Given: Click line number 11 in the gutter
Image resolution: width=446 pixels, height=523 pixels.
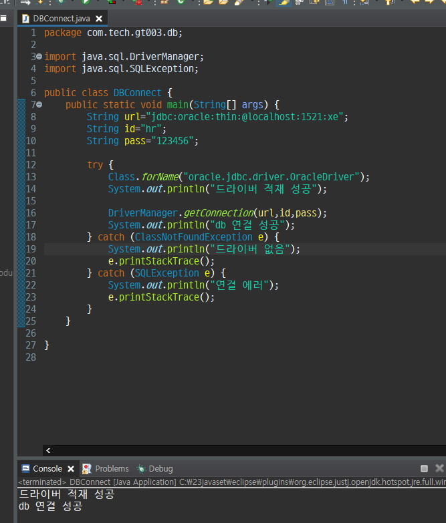Looking at the screenshot, I should click(31, 153).
